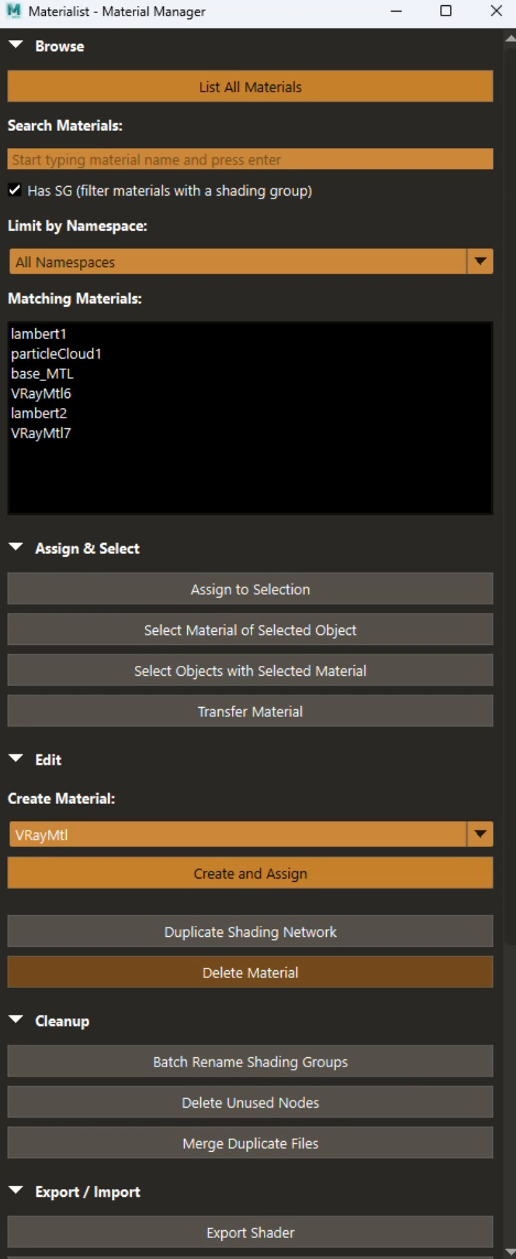Collapse the Edit section arrow
Screen dimensions: 516x1259
[16, 759]
